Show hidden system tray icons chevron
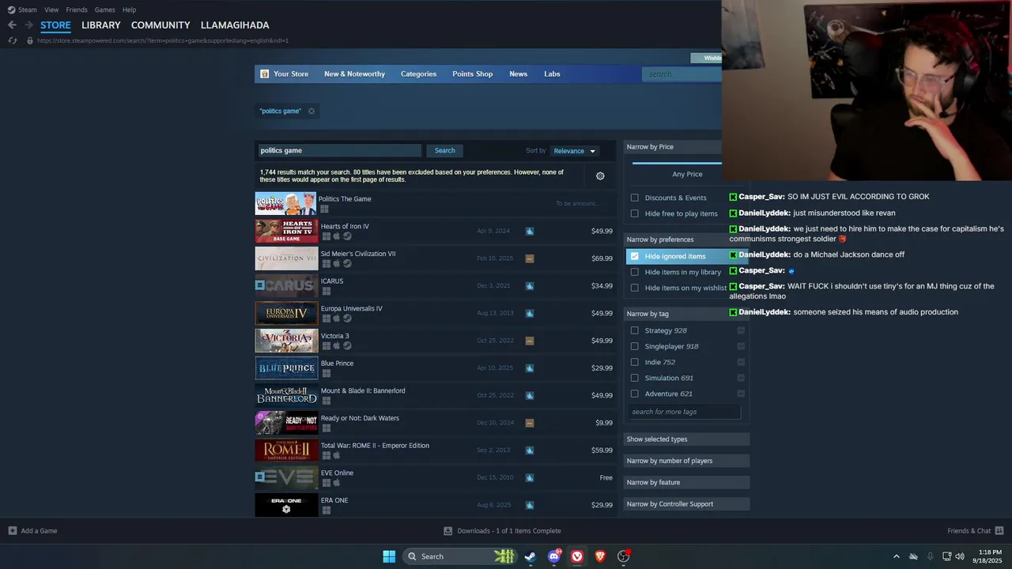The image size is (1012, 569). point(896,556)
